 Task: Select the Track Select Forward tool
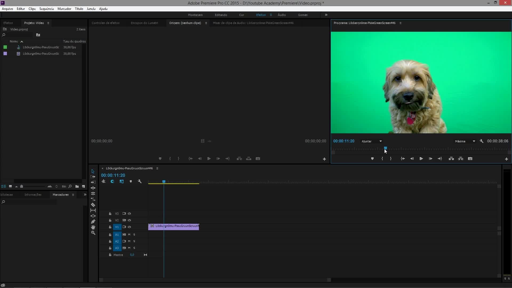coord(93,177)
